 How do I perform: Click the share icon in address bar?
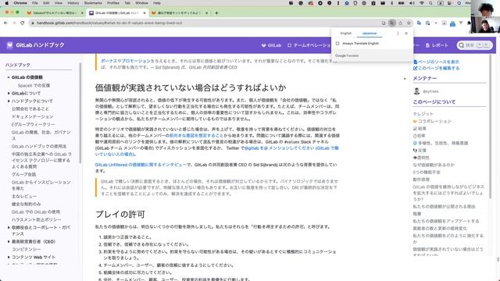tap(401, 23)
